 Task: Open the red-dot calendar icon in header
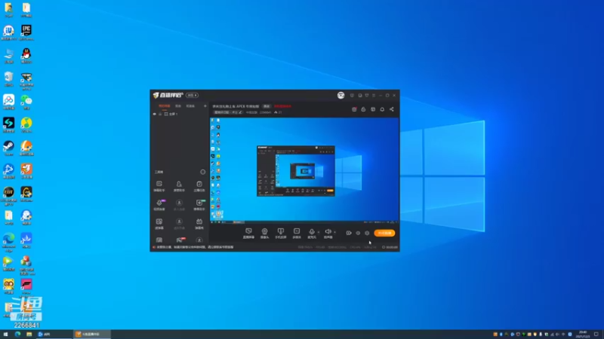tap(354, 109)
